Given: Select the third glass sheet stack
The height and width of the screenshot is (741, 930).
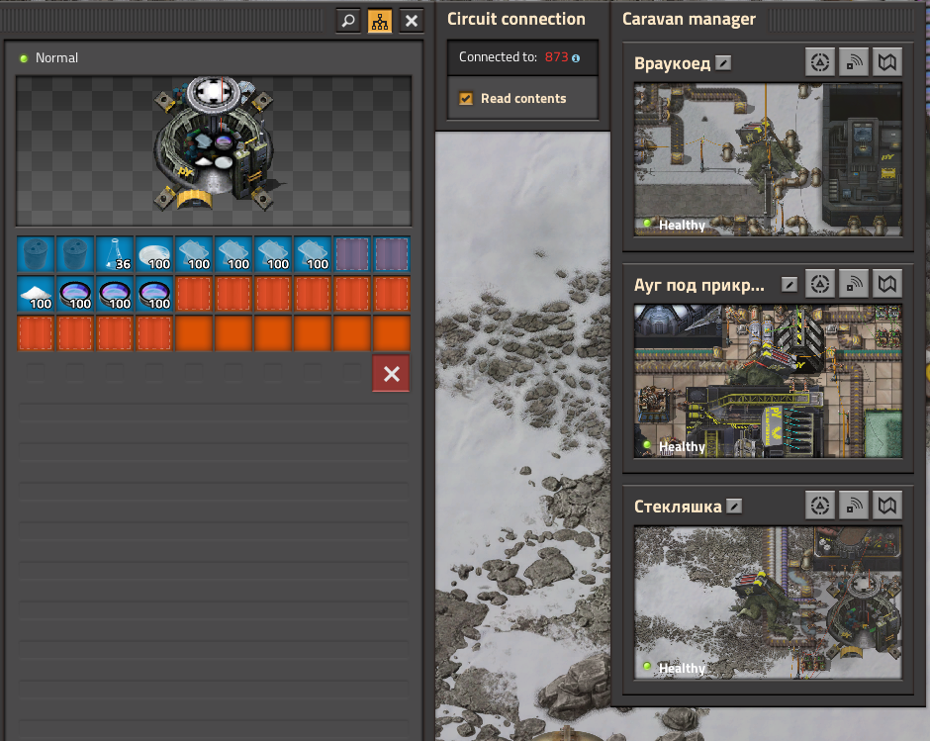Looking at the screenshot, I should [273, 254].
